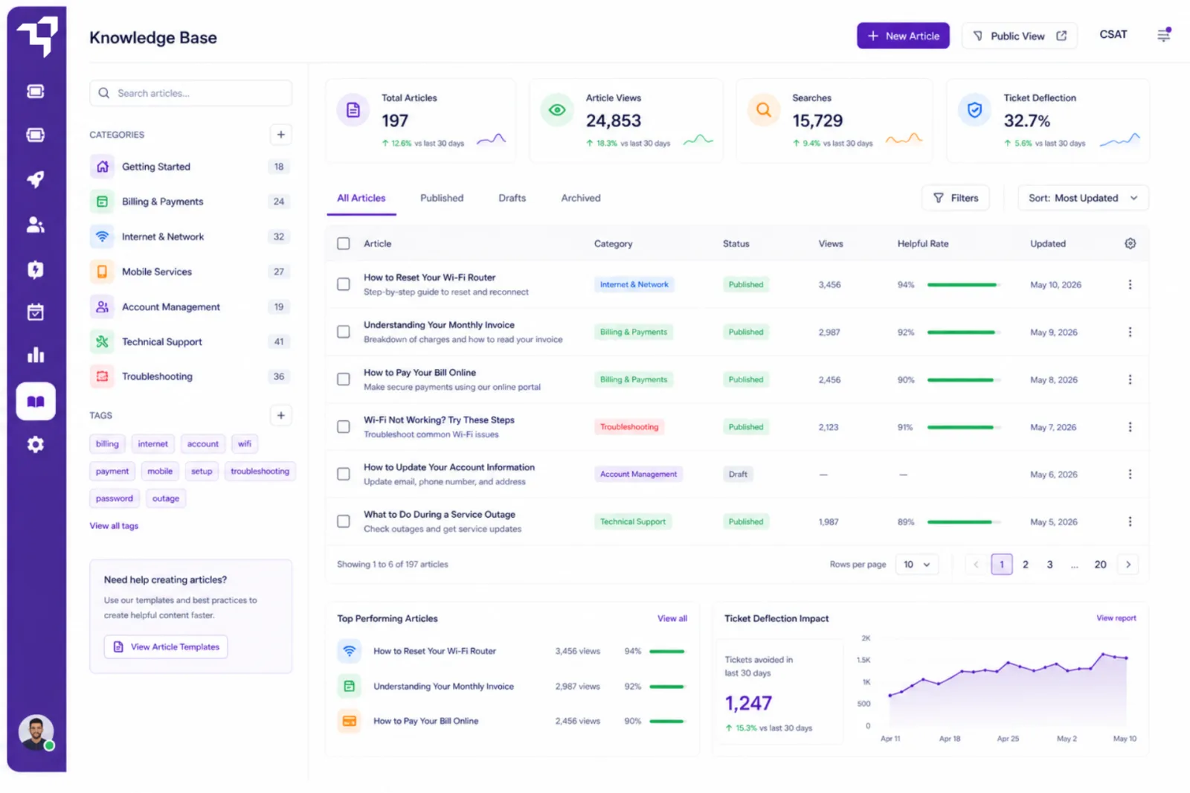Check the Understanding Your Monthly Invoice row
Viewport: 1190px width, 793px height.
344,332
